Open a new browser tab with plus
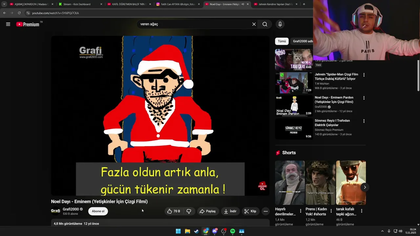This screenshot has width=420, height=236. coord(304,4)
